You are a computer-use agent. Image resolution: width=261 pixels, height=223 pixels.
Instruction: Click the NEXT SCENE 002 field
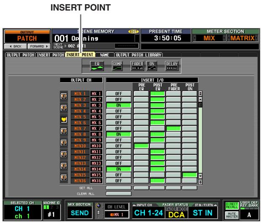[96, 46]
